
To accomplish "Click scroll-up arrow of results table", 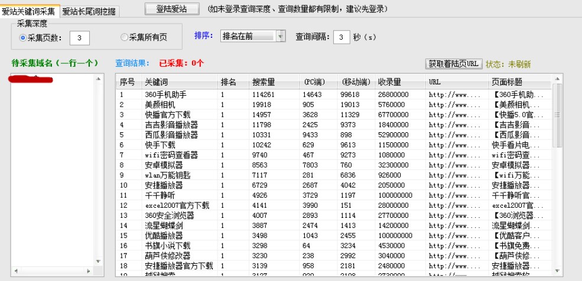I will coord(557,79).
